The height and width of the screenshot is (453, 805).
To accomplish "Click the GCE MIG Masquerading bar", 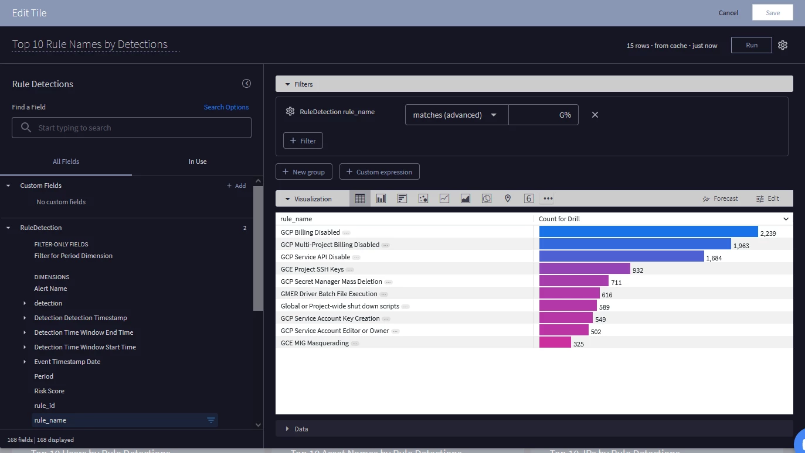I will (555, 342).
